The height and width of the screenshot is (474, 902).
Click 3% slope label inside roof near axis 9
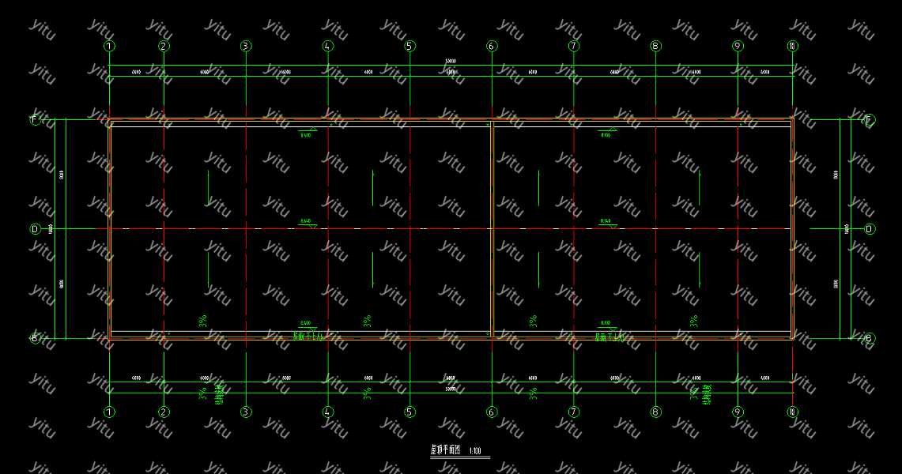[694, 321]
